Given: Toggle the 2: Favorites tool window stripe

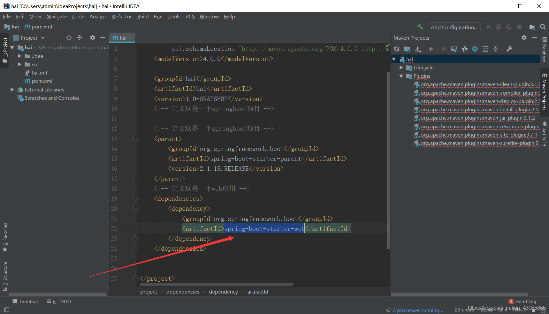Looking at the screenshot, I should coord(5,237).
